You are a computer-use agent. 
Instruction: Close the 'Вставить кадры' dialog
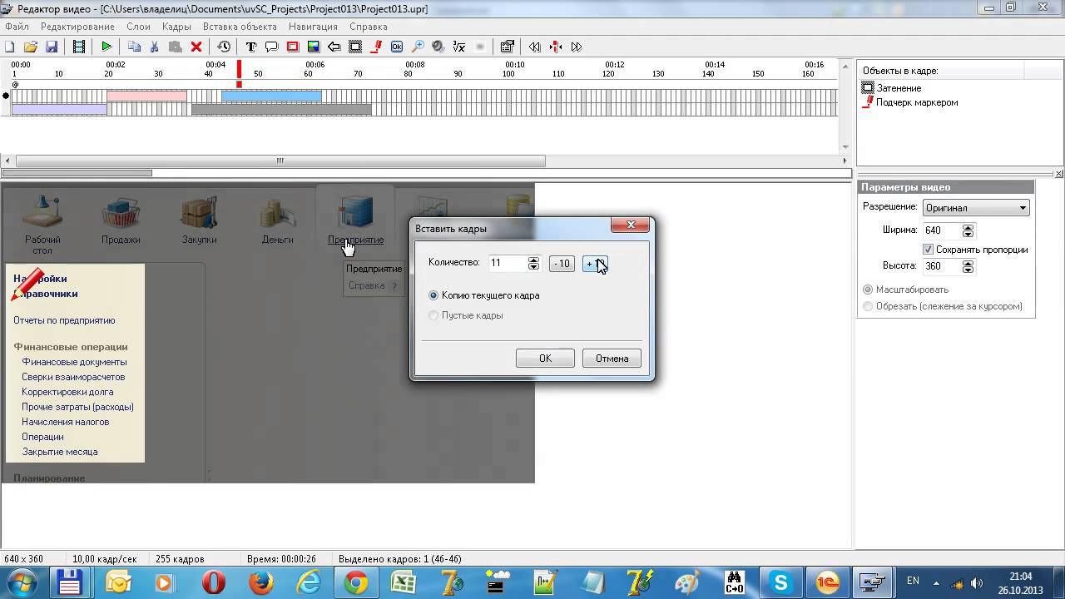631,225
